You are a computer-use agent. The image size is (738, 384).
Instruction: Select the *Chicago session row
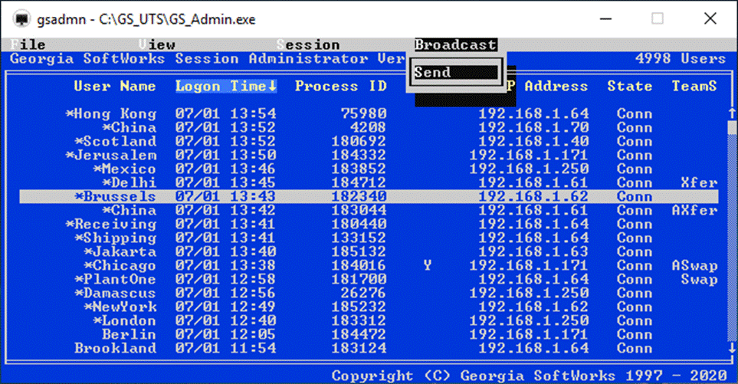point(369,265)
